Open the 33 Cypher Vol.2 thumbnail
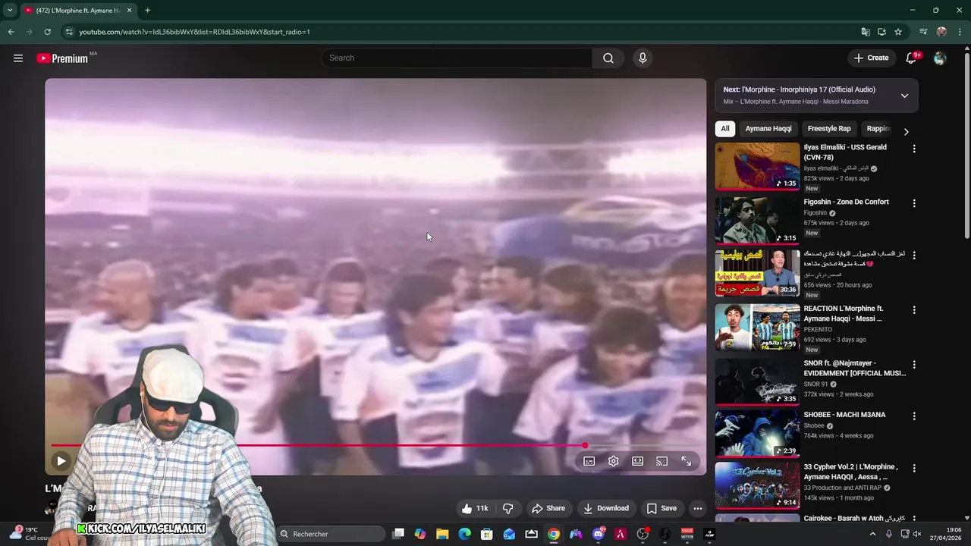The image size is (971, 546). coord(757,485)
